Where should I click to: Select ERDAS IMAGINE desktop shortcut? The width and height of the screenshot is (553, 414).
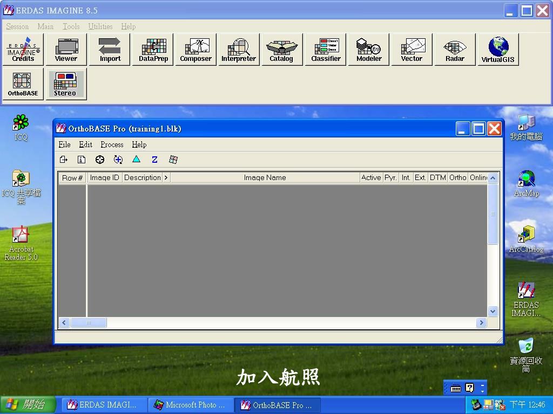pyautogui.click(x=526, y=299)
